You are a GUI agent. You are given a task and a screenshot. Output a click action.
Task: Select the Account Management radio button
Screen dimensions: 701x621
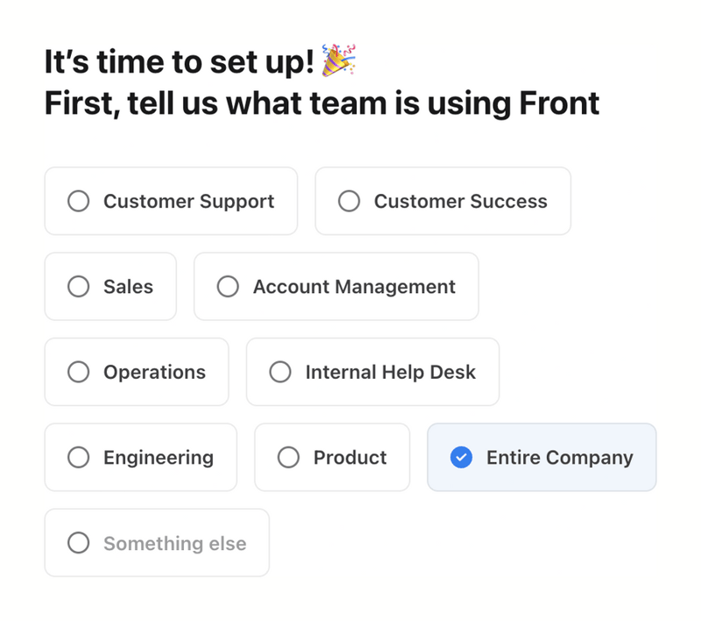228,286
